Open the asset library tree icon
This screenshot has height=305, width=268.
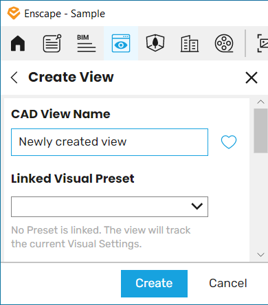pos(155,43)
